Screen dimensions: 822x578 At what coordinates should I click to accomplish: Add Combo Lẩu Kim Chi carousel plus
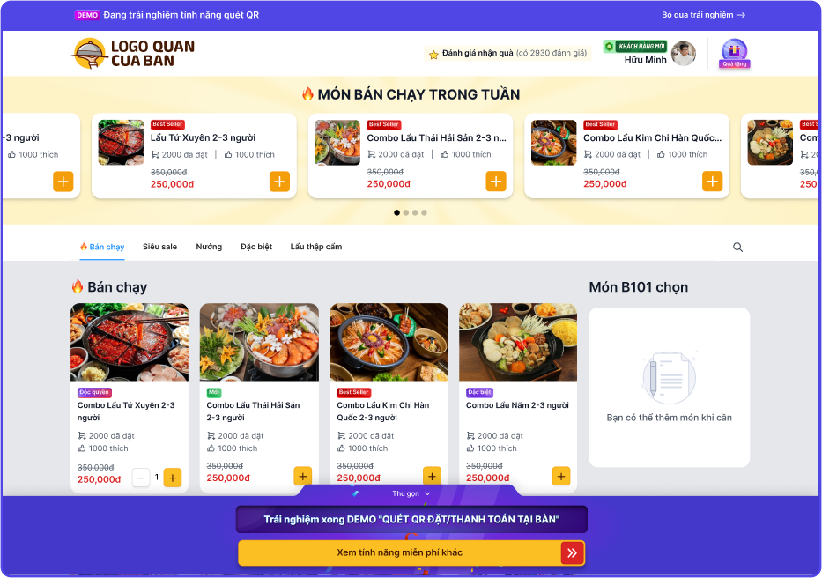pyautogui.click(x=713, y=182)
